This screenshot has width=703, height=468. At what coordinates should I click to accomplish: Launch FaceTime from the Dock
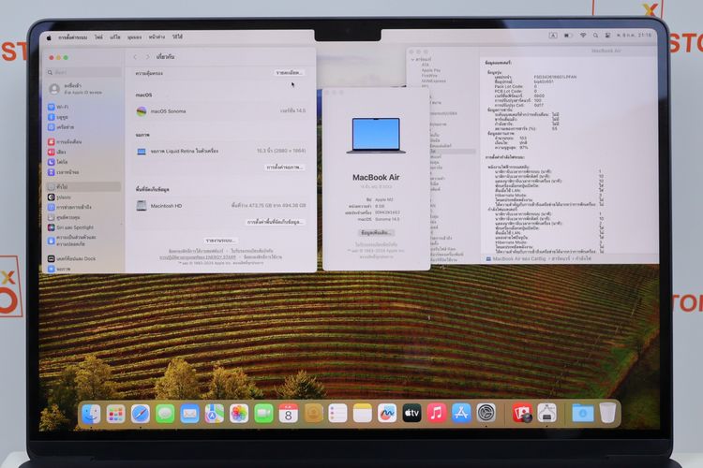263,414
